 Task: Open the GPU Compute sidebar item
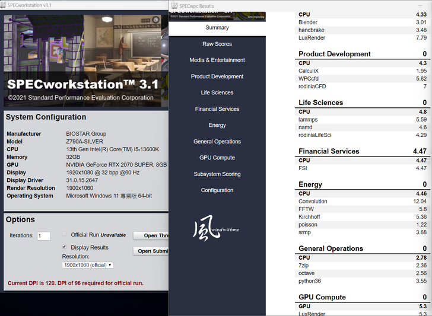(217, 158)
